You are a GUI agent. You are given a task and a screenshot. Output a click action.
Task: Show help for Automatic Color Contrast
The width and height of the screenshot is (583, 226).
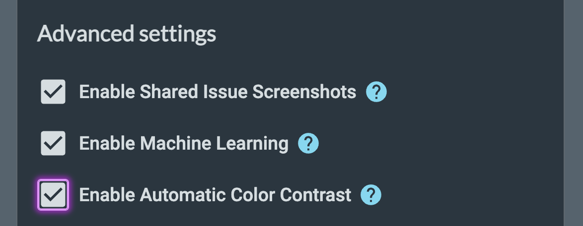pos(371,195)
